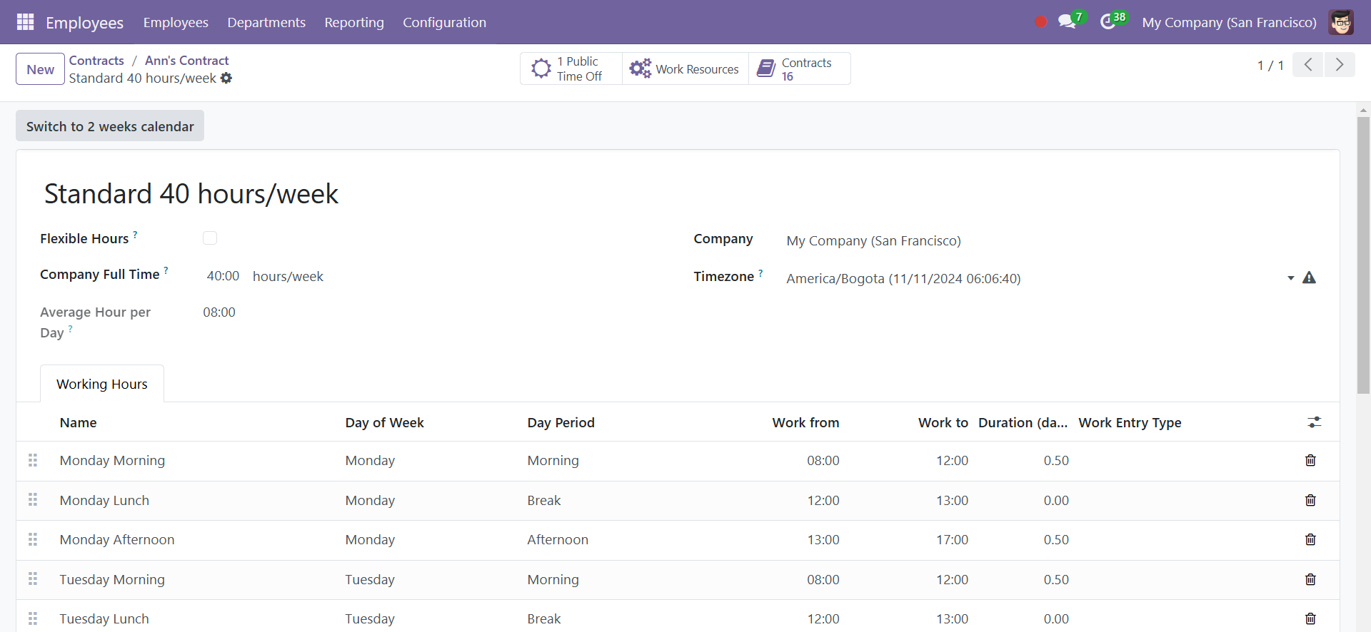The height and width of the screenshot is (632, 1371).
Task: Sort by the Work to column header
Action: (943, 422)
